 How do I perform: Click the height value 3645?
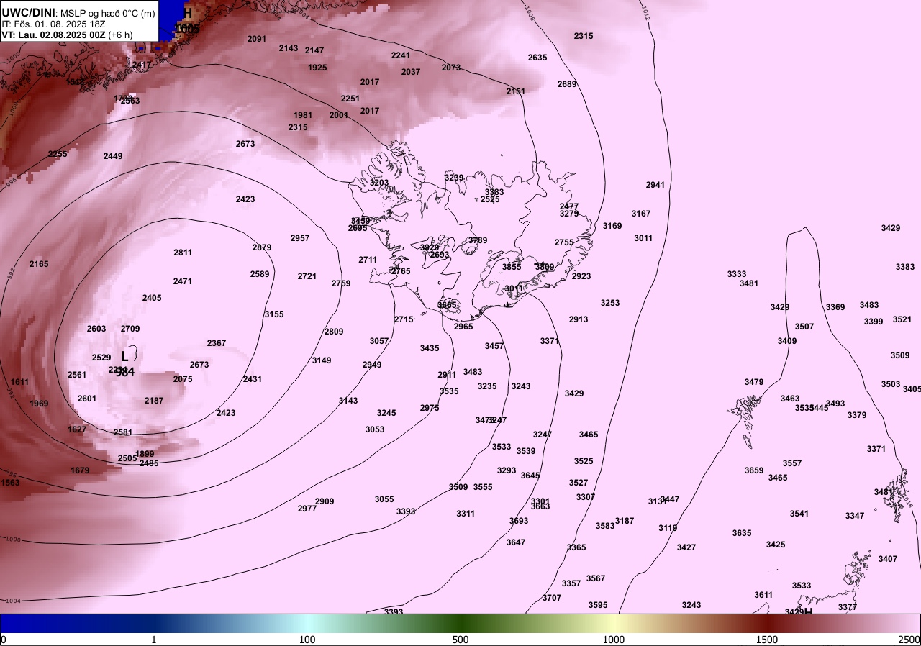[x=530, y=476]
